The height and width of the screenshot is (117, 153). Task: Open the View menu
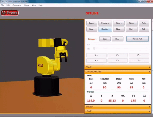pos(34,5)
